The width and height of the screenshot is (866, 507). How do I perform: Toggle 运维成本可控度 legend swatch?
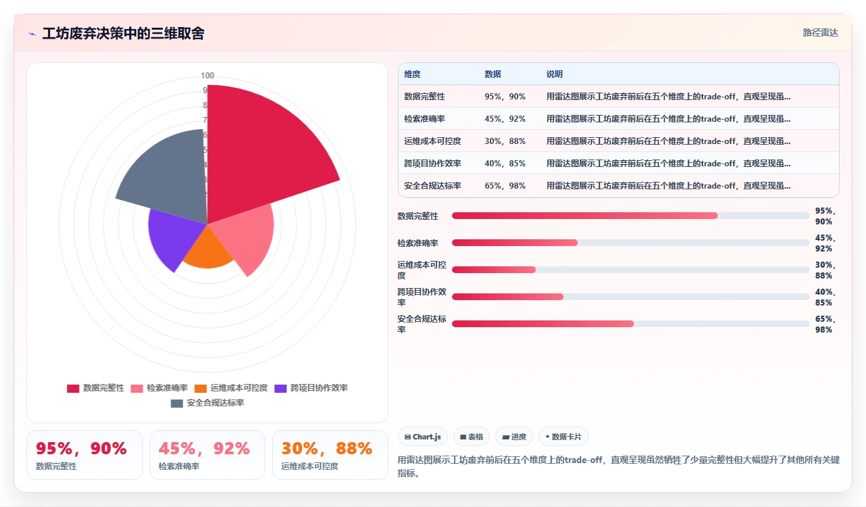tap(200, 388)
